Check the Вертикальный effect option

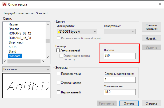pos(59,92)
